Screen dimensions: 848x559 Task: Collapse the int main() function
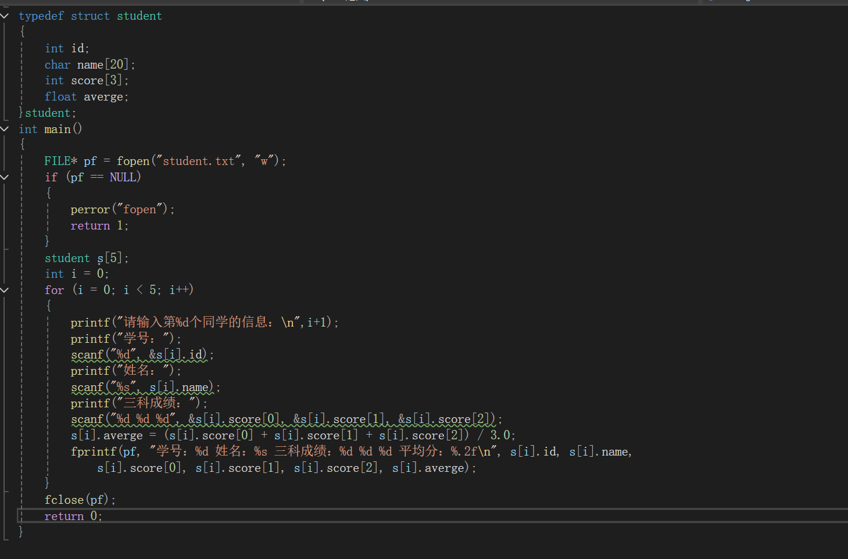5,128
